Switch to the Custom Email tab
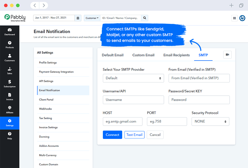Viewport: 248px width, 168px height. click(x=143, y=55)
